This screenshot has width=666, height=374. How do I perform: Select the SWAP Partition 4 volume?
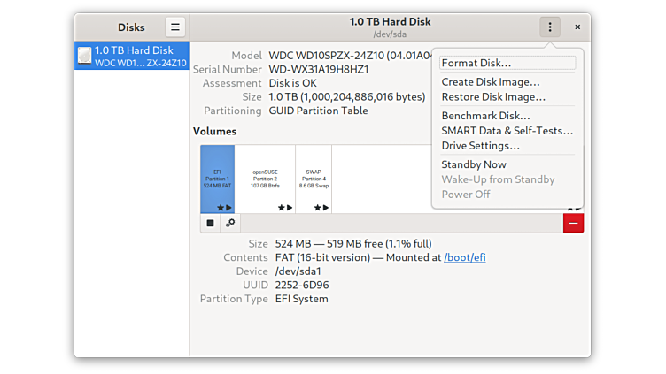[x=314, y=179]
